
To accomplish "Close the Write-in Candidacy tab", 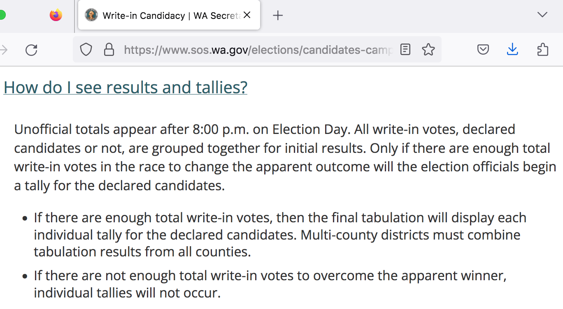I will tap(247, 15).
